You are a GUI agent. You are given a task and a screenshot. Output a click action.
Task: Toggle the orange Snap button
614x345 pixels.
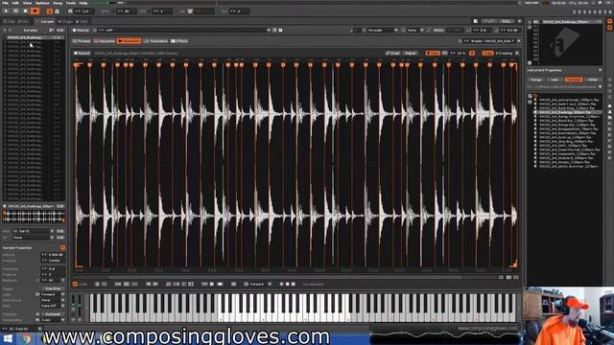pyautogui.click(x=487, y=54)
